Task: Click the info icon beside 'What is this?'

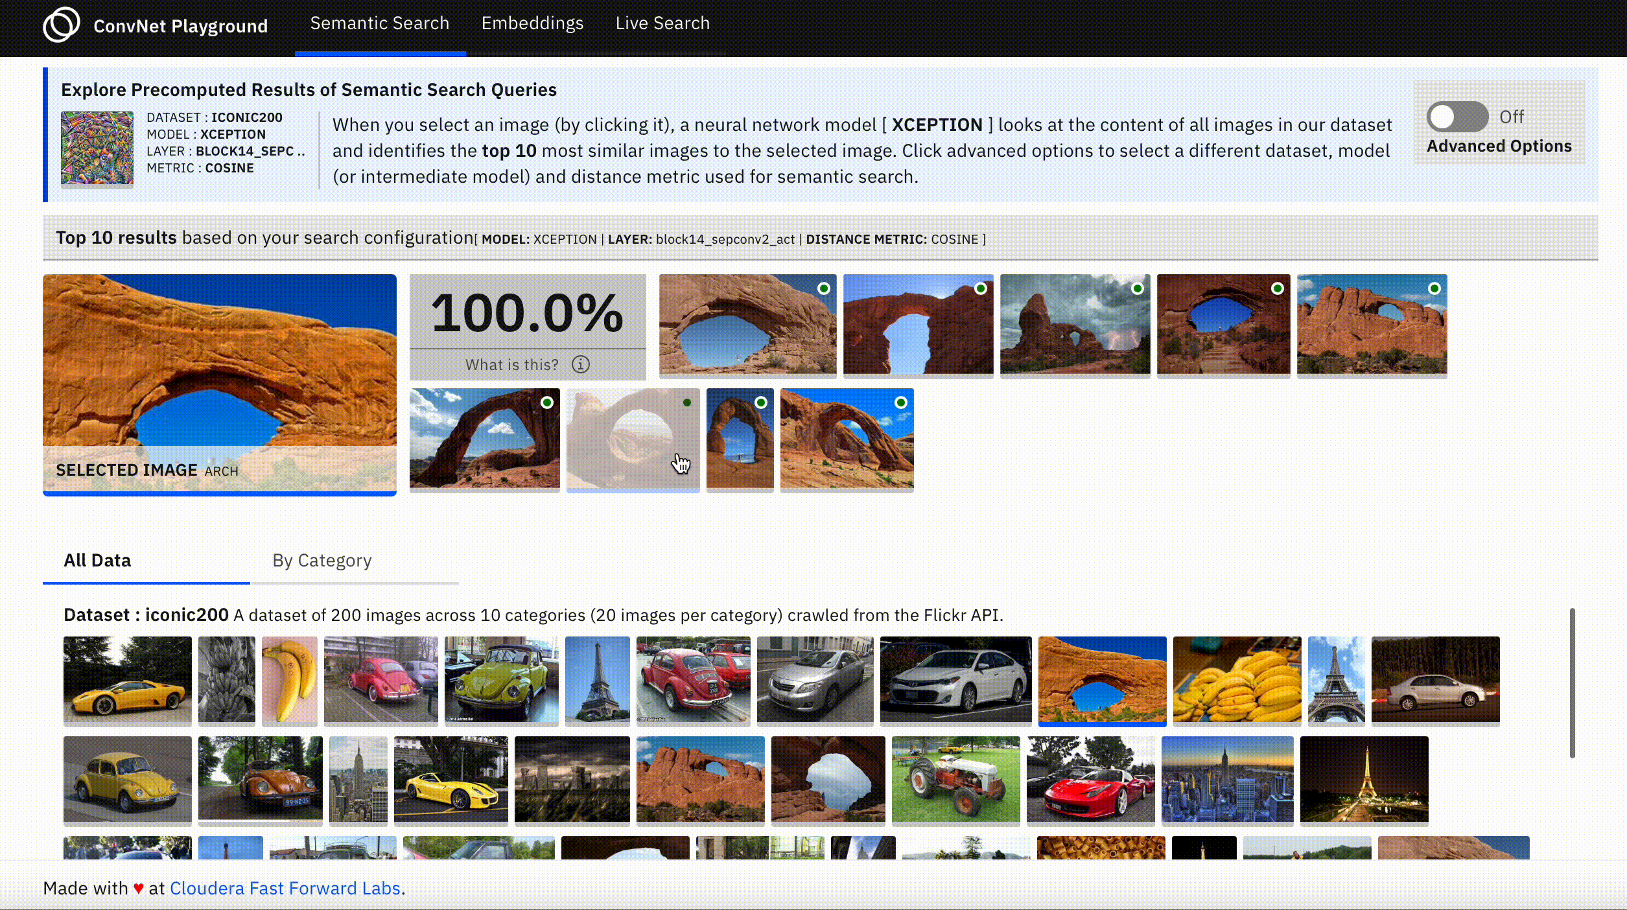Action: (x=580, y=364)
